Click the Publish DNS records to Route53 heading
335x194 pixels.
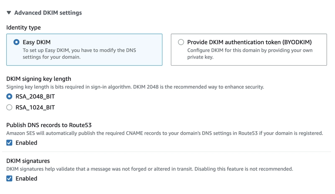point(49,125)
